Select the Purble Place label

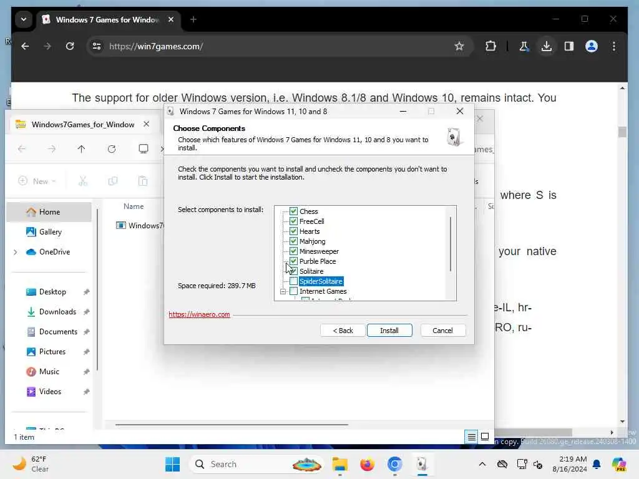point(318,261)
